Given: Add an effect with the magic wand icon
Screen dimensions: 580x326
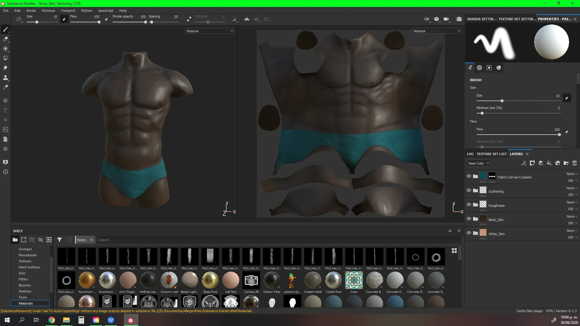Looking at the screenshot, I should pos(524,163).
